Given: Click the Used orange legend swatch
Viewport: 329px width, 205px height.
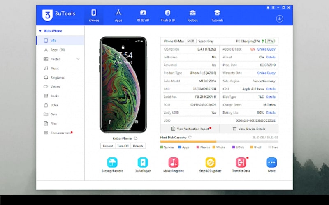Looking at the screenshot, I should tap(251, 147).
